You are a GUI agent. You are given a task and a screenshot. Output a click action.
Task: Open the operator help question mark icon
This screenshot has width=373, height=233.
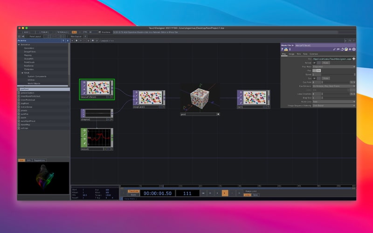click(282, 49)
